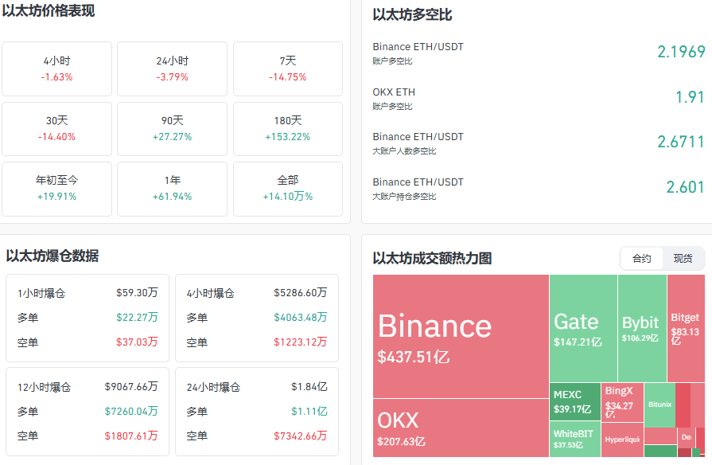Click the 以太坊多空比 heading
Image resolution: width=712 pixels, height=465 pixels.
click(412, 14)
